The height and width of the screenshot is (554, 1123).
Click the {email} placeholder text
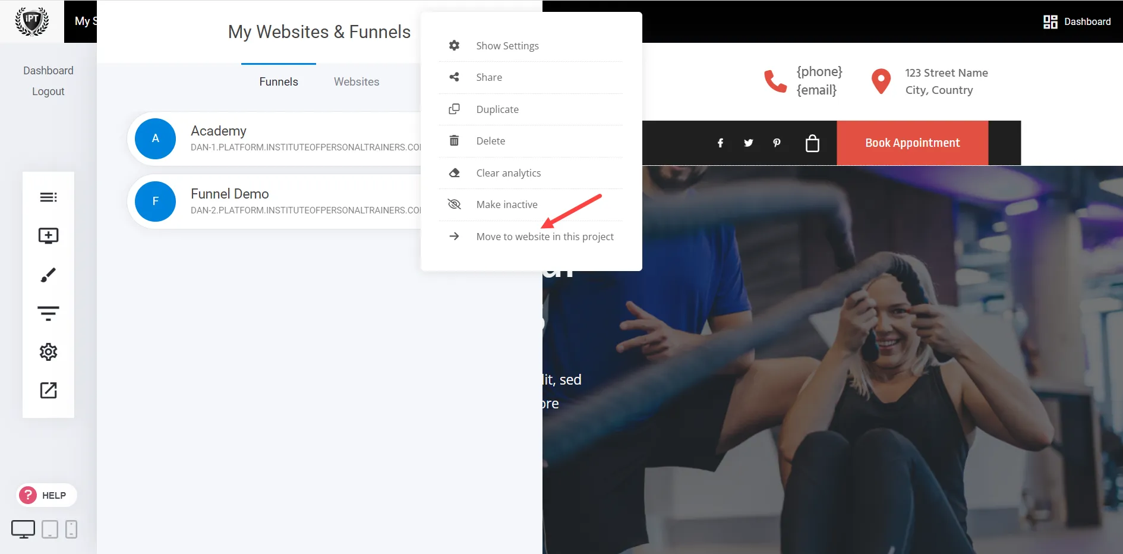816,90
